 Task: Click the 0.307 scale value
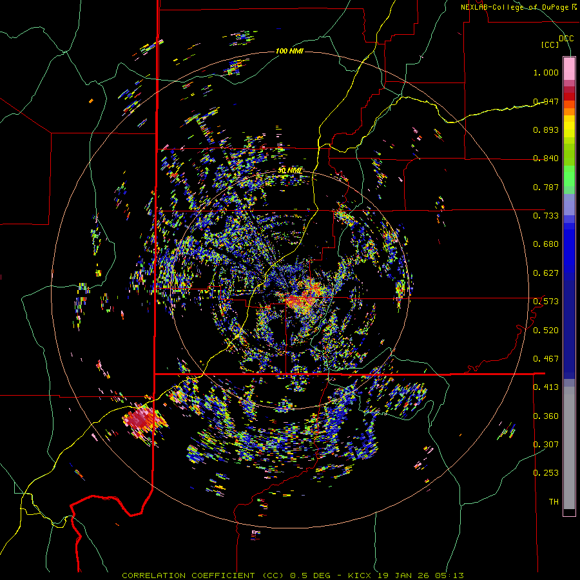pyautogui.click(x=546, y=445)
